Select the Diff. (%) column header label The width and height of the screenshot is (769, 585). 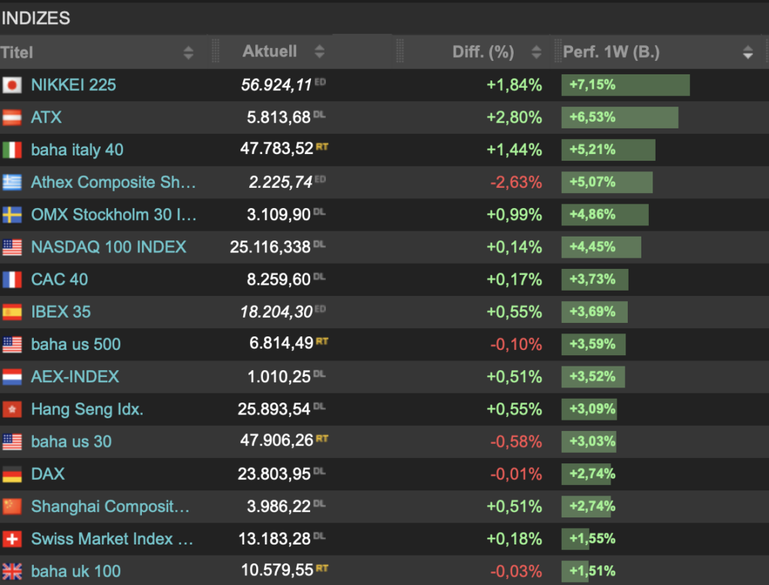[x=483, y=52]
